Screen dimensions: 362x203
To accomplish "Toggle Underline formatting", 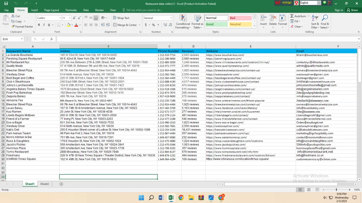I will pyautogui.click(x=49, y=25).
